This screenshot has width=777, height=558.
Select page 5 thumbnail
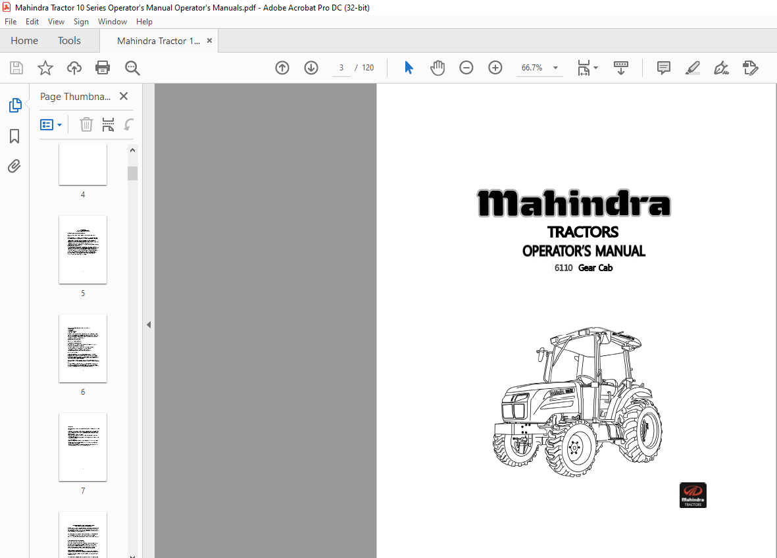tap(83, 250)
